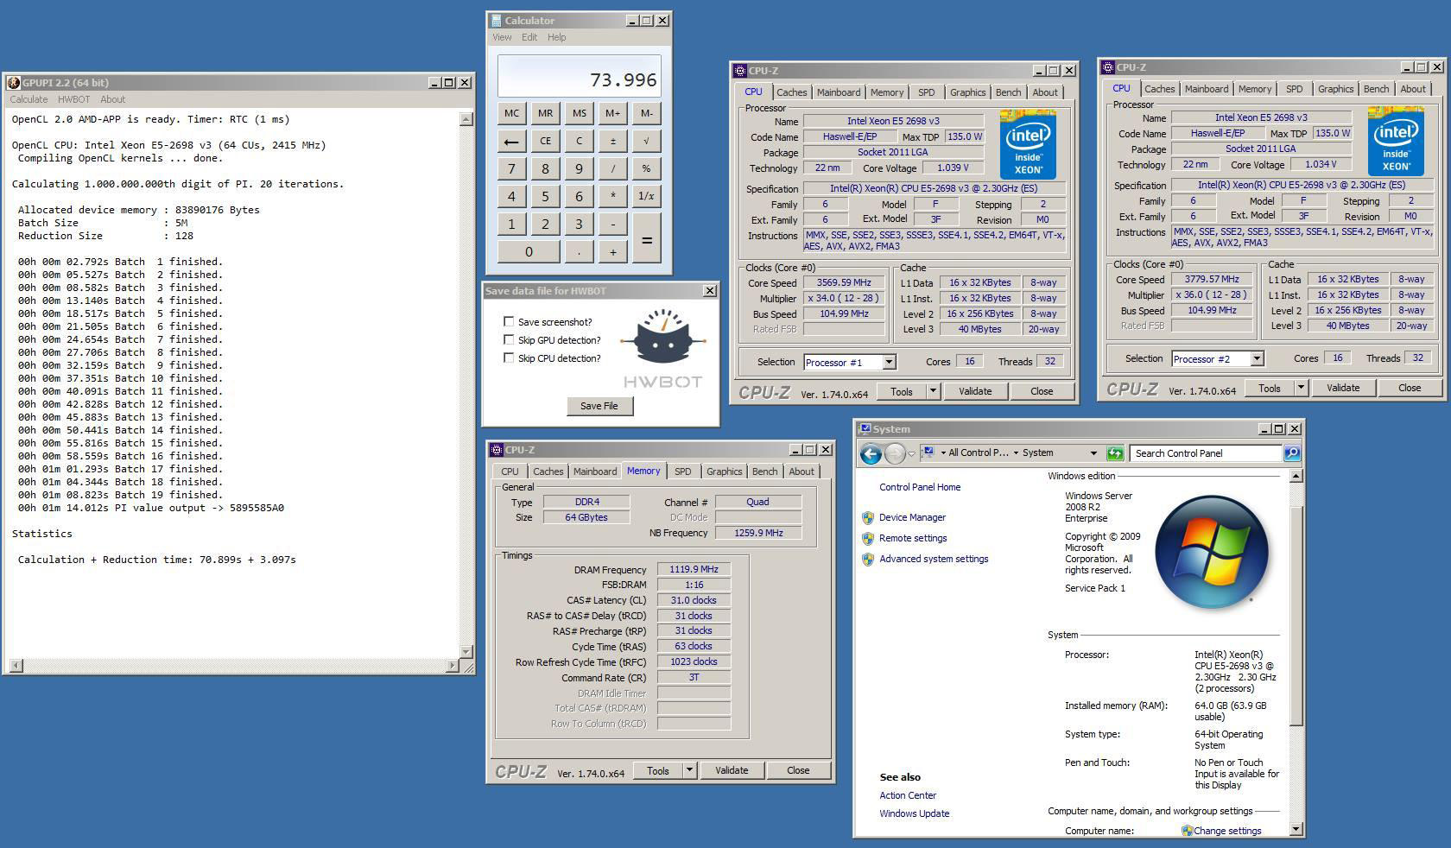Click the Search Control Panel input field
This screenshot has width=1451, height=848.
1204,453
